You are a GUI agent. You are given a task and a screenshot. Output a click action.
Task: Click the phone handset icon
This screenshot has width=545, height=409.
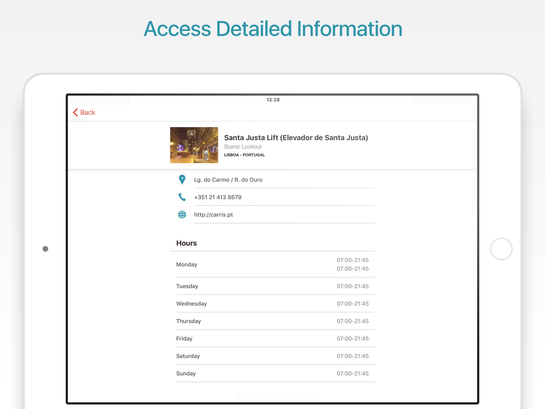[182, 197]
